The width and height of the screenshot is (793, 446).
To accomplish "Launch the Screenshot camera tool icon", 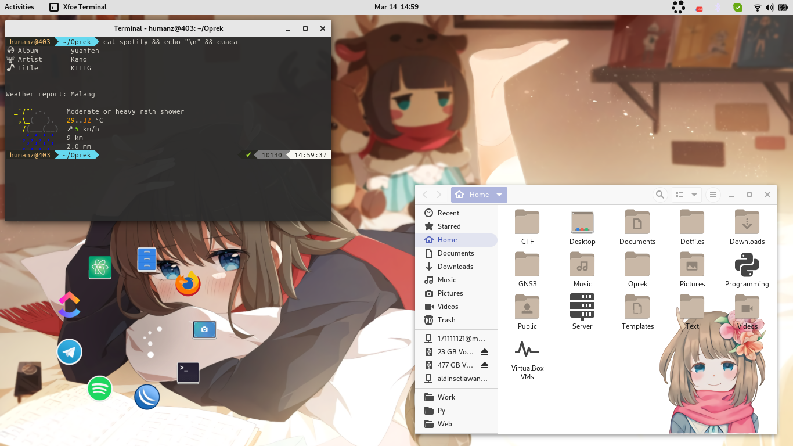I will (x=204, y=330).
